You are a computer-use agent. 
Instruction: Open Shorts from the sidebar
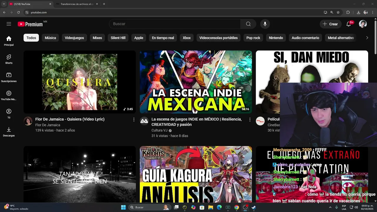point(9,59)
